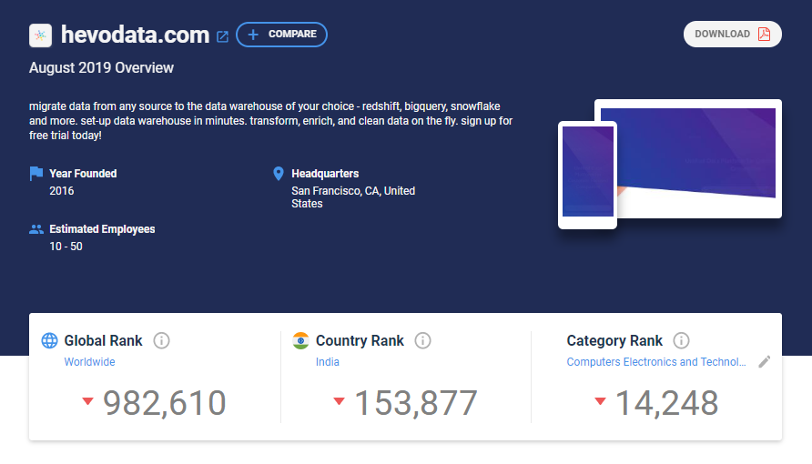The height and width of the screenshot is (464, 812).
Task: Click the Global Rank globe icon
Action: (x=50, y=340)
